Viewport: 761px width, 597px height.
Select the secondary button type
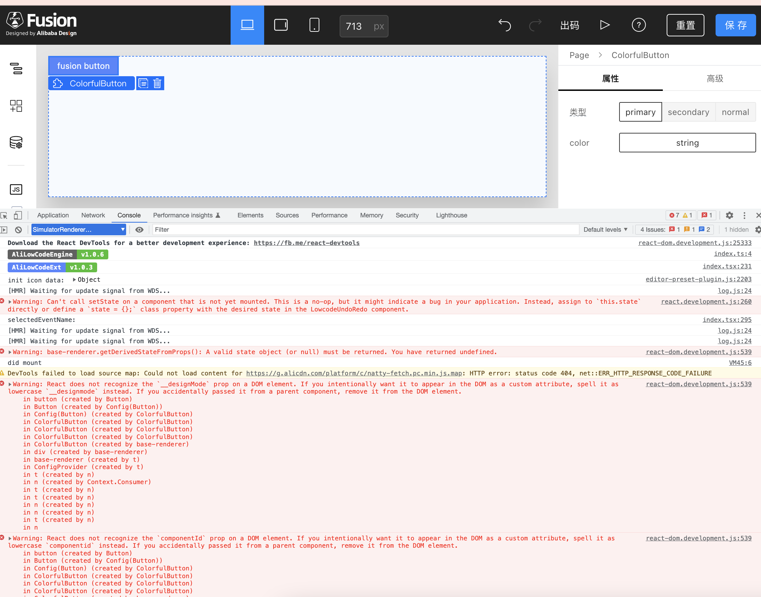[688, 112]
